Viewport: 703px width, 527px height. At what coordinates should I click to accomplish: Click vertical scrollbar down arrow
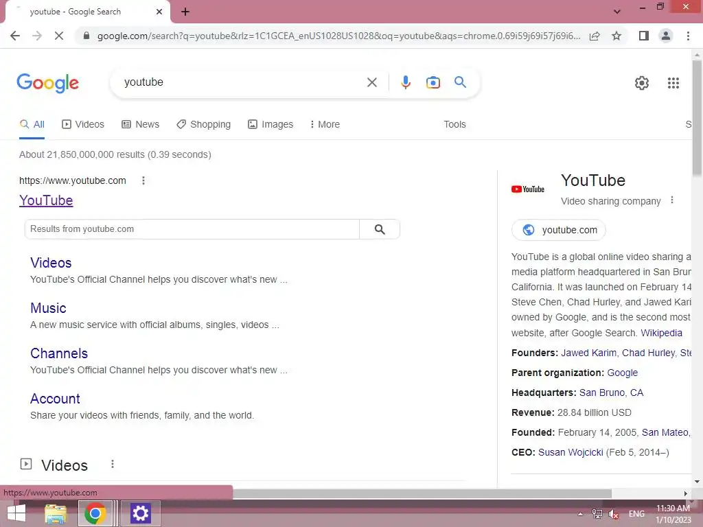click(697, 482)
